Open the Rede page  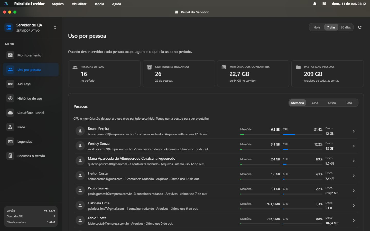pos(31,127)
